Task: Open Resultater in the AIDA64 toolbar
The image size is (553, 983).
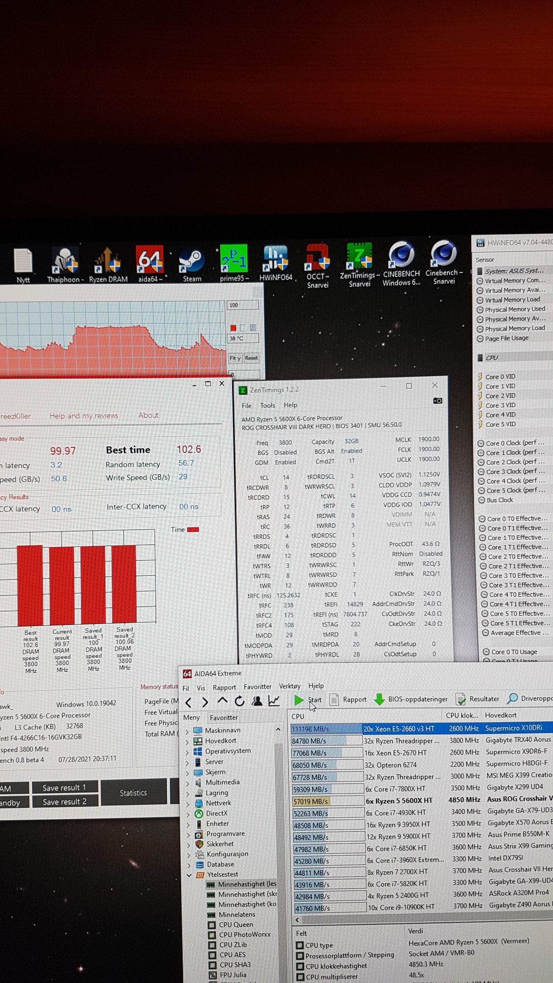Action: click(x=477, y=699)
